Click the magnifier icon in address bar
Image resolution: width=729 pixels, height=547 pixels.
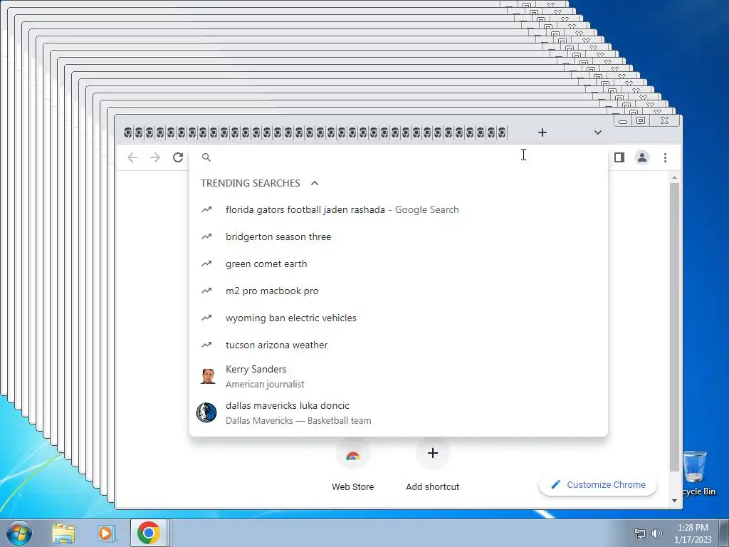[206, 157]
